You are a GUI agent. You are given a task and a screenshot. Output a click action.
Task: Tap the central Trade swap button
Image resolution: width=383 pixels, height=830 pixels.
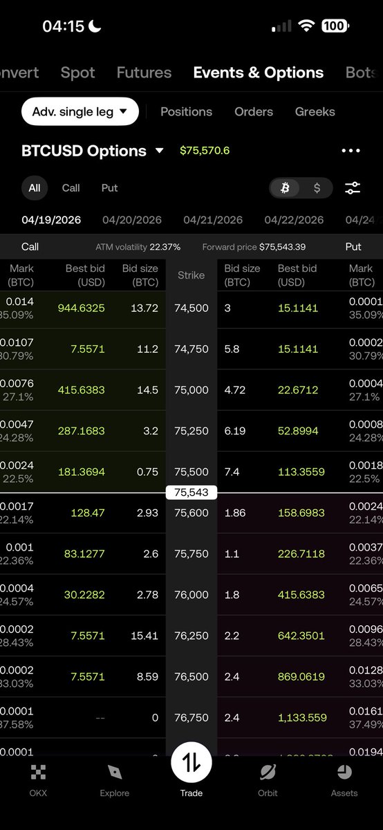tap(192, 762)
